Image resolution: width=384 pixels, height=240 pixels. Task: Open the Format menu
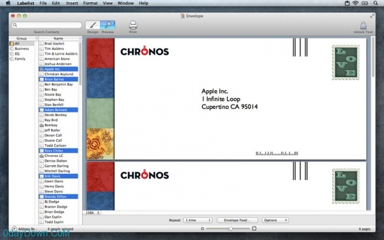pyautogui.click(x=90, y=3)
